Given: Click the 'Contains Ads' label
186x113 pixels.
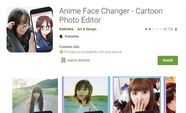Looking at the screenshot, I should click(69, 47).
